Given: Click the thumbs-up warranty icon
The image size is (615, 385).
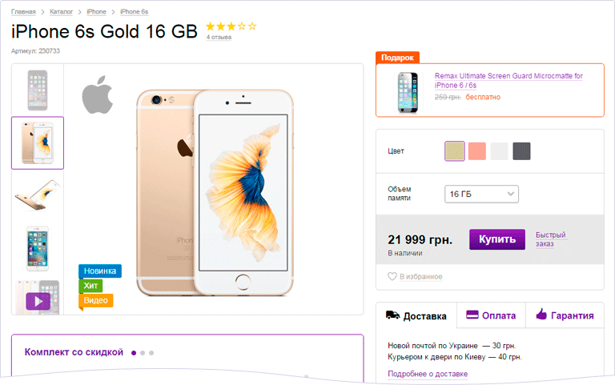Looking at the screenshot, I should 541,315.
